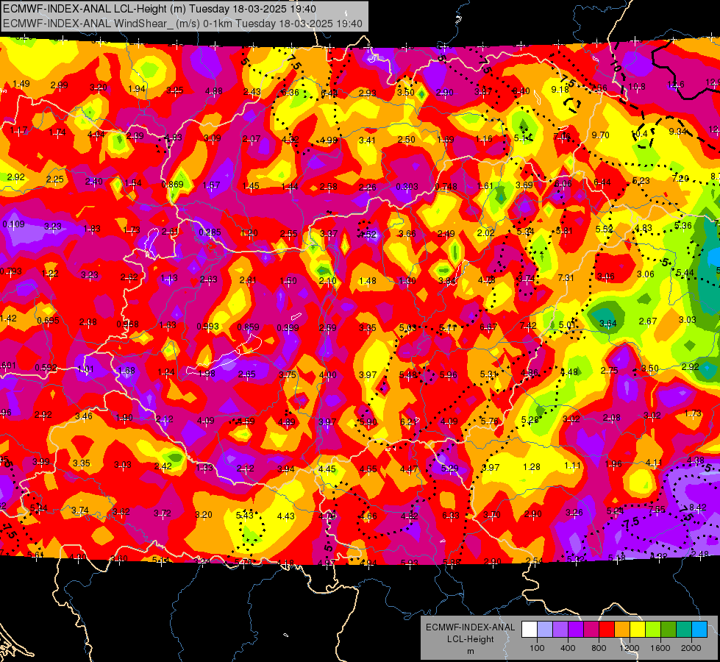Click the orange legend swatch
720x662 pixels.
tap(622, 630)
